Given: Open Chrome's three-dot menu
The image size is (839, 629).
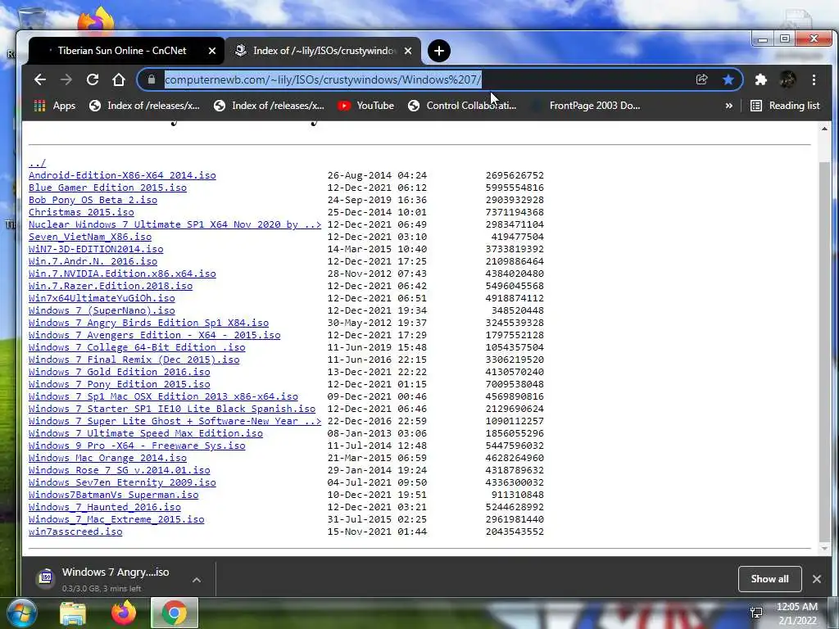Looking at the screenshot, I should coord(814,79).
